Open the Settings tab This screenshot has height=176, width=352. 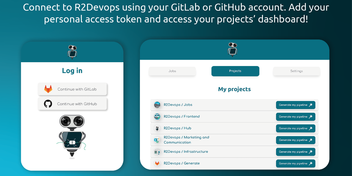click(297, 71)
